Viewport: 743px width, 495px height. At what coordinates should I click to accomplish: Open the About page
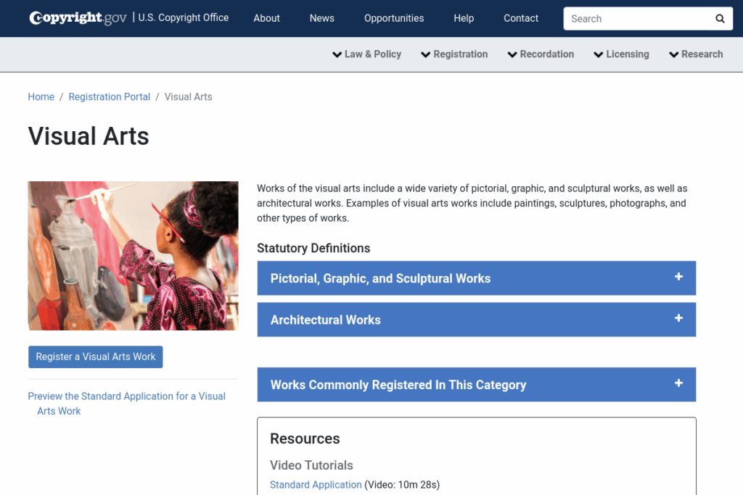266,18
